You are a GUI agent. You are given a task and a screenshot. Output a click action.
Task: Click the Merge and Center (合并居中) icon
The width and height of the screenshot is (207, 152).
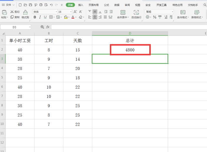[123, 13]
